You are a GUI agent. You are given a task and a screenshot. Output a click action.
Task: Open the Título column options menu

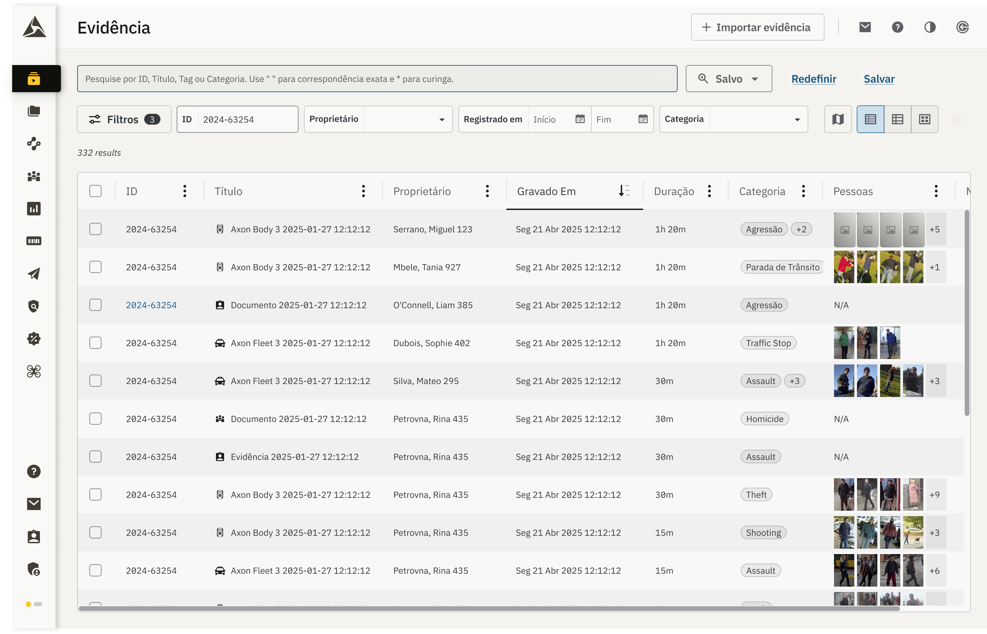[363, 191]
